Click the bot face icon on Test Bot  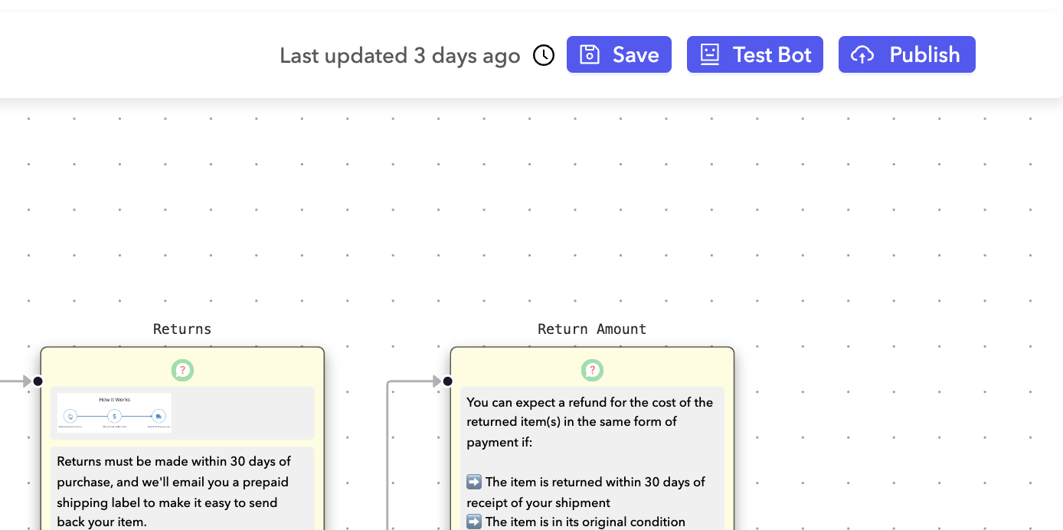(710, 55)
